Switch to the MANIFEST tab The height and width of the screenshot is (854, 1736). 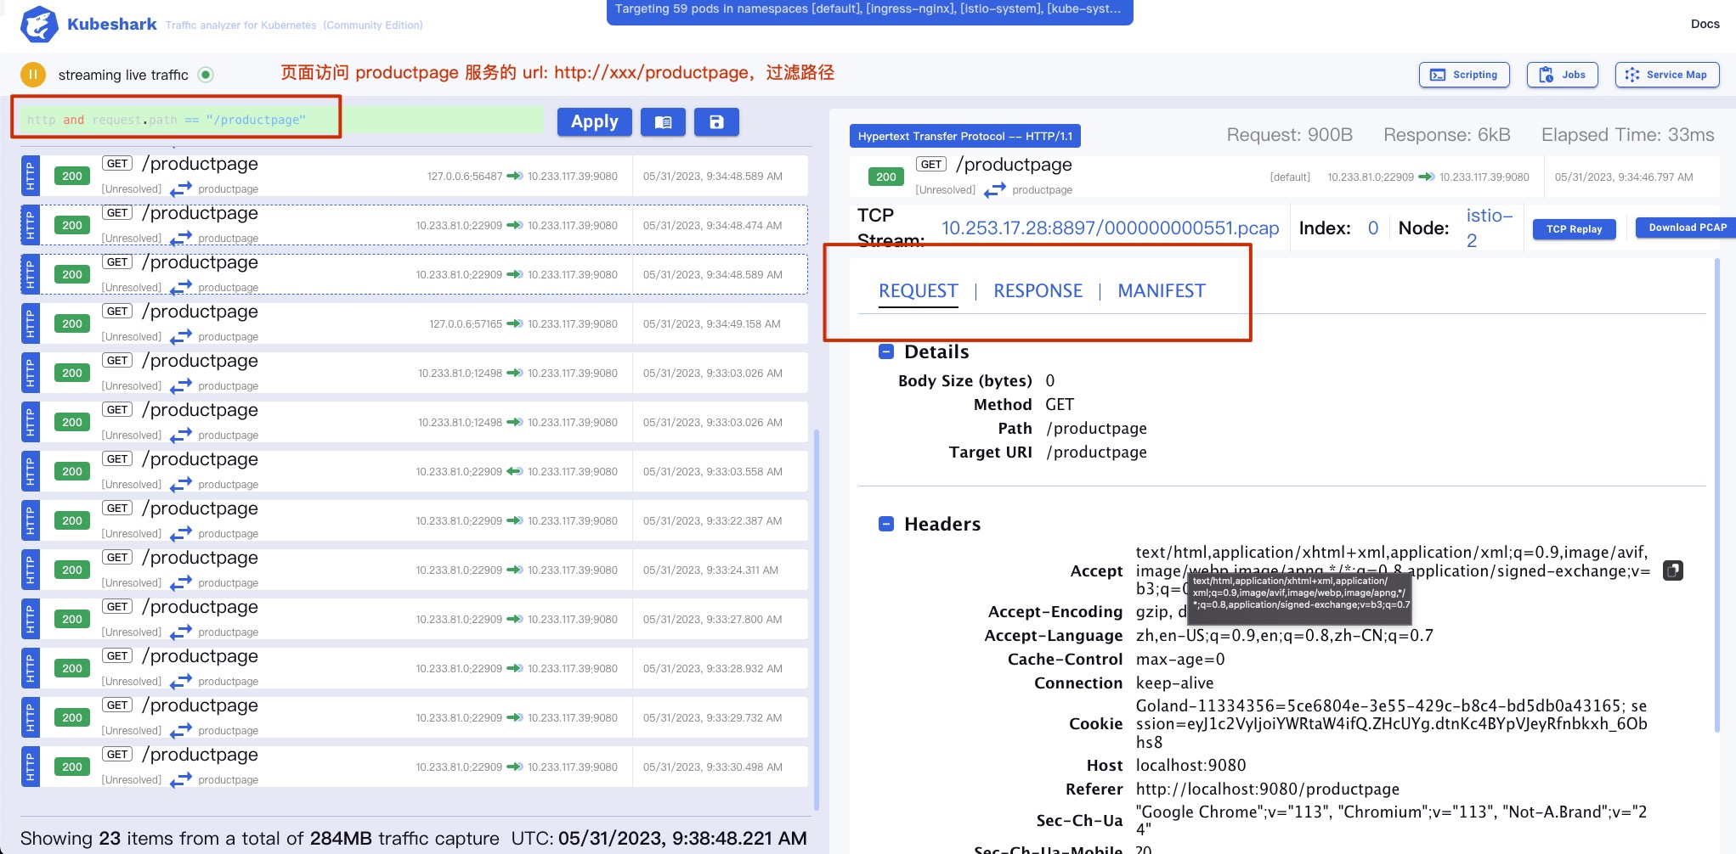pyautogui.click(x=1162, y=291)
